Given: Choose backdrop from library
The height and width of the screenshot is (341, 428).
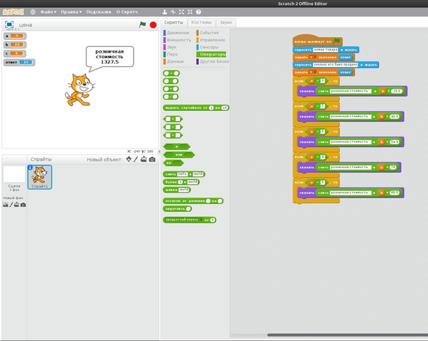Looking at the screenshot, I should [x=6, y=205].
